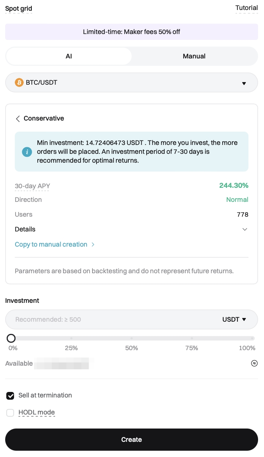264x457 pixels.
Task: Enable HODL mode checkbox
Action: coord(10,413)
